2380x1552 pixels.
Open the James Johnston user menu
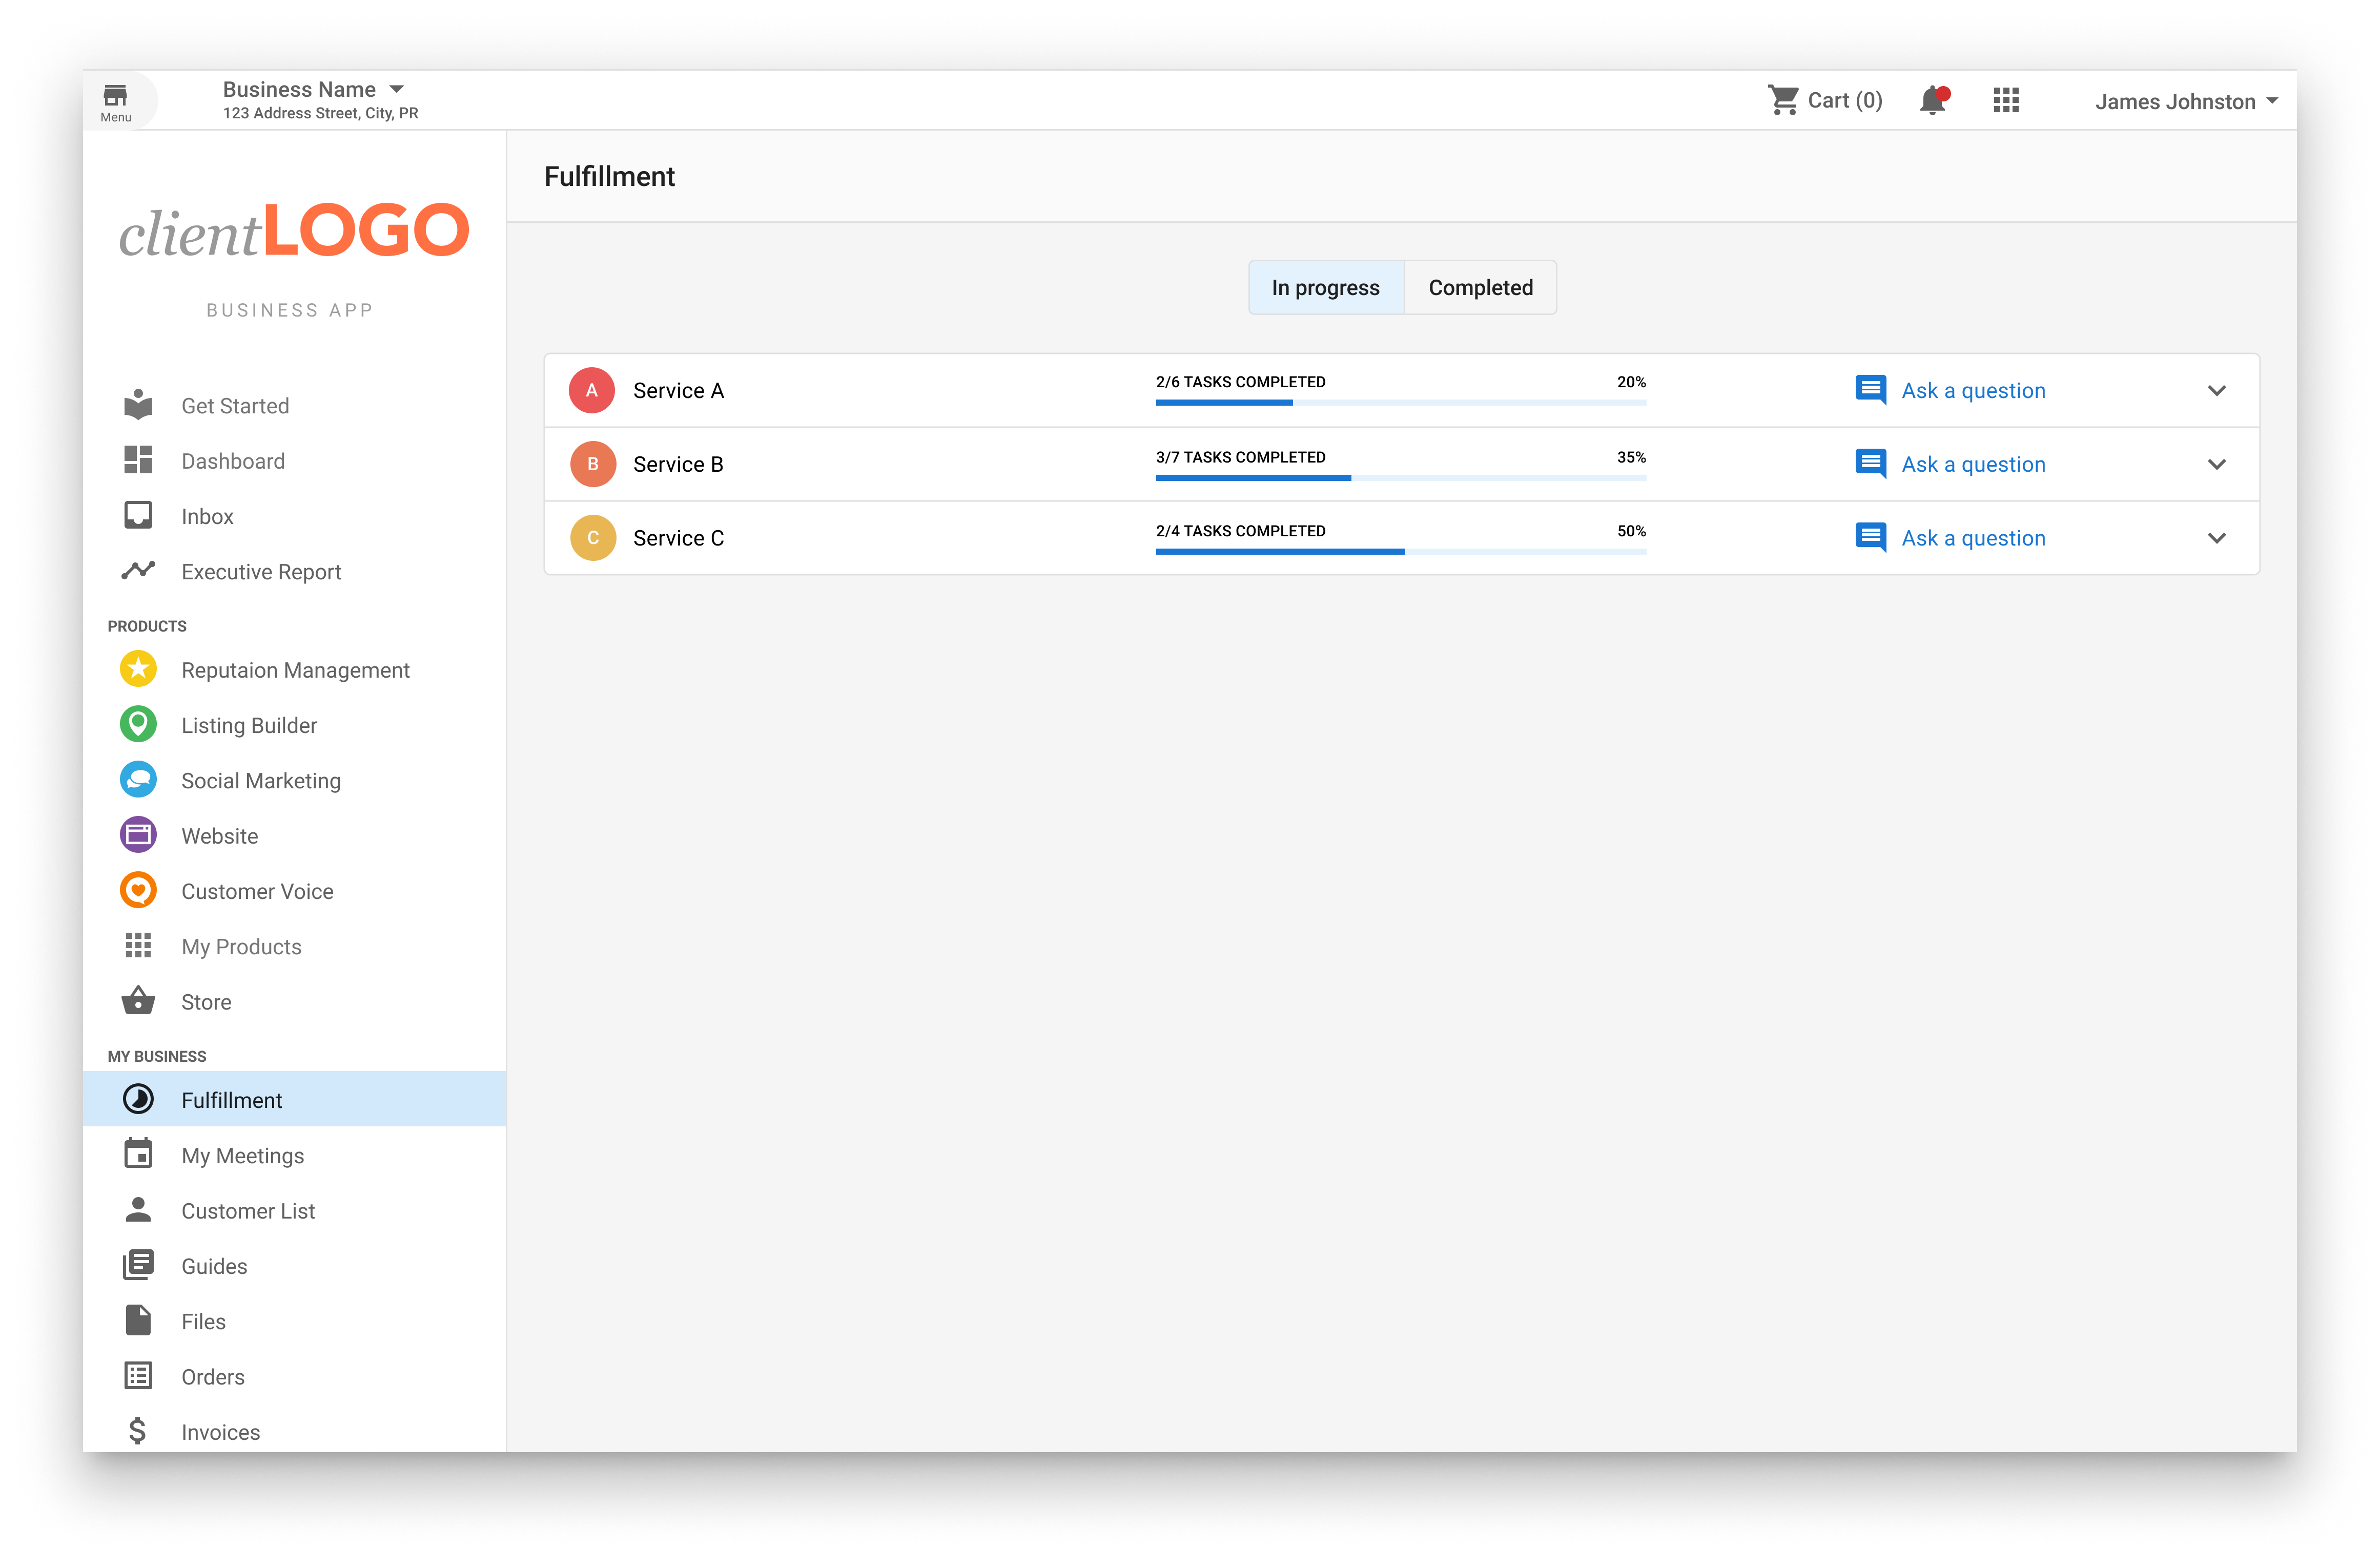click(2186, 101)
